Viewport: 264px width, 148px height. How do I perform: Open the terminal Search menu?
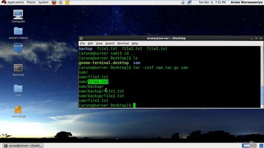point(110,44)
